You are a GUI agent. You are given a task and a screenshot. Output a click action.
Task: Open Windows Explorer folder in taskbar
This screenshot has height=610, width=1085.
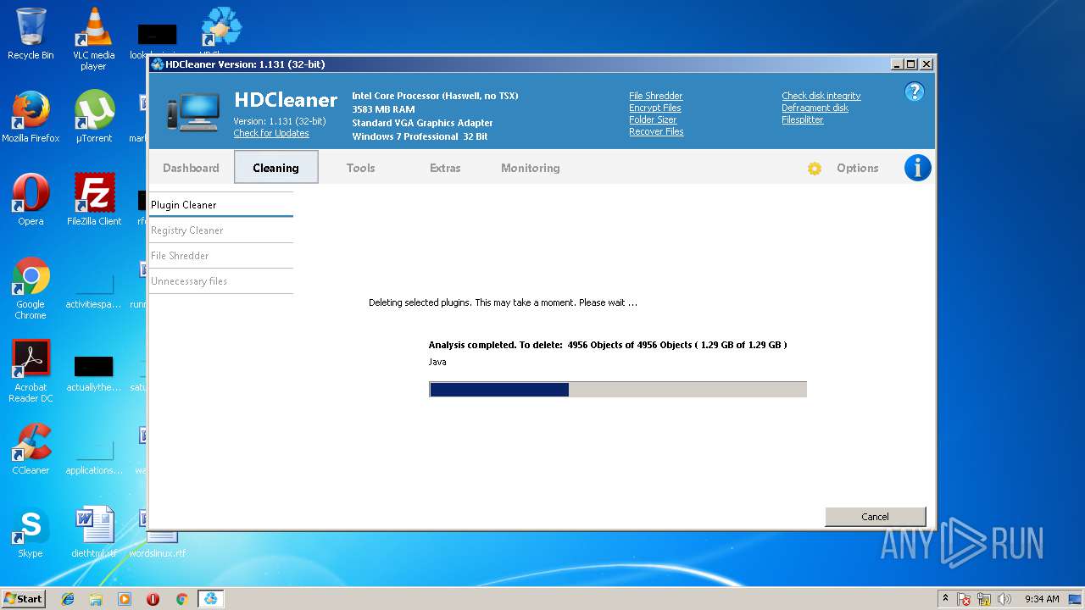pos(96,599)
